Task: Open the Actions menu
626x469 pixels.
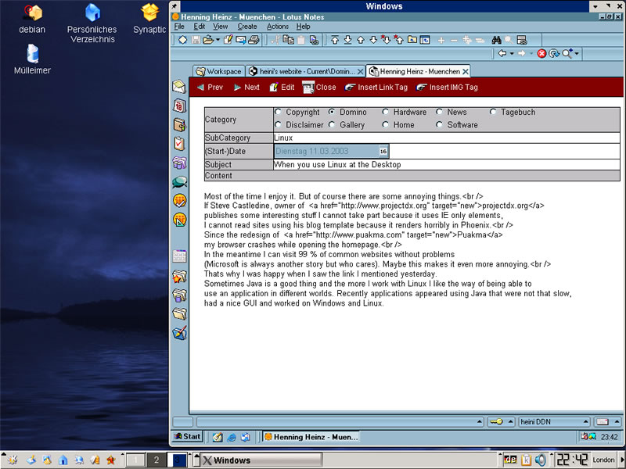Action: (278, 27)
